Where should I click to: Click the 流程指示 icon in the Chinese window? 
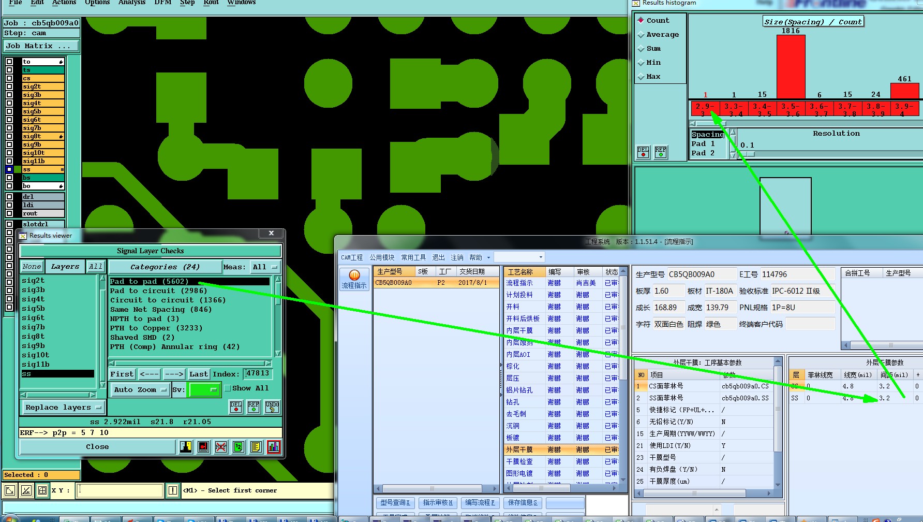[x=354, y=279]
